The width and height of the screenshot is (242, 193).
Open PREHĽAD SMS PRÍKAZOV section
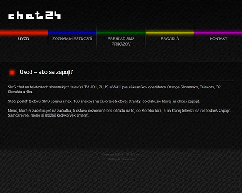click(x=121, y=42)
